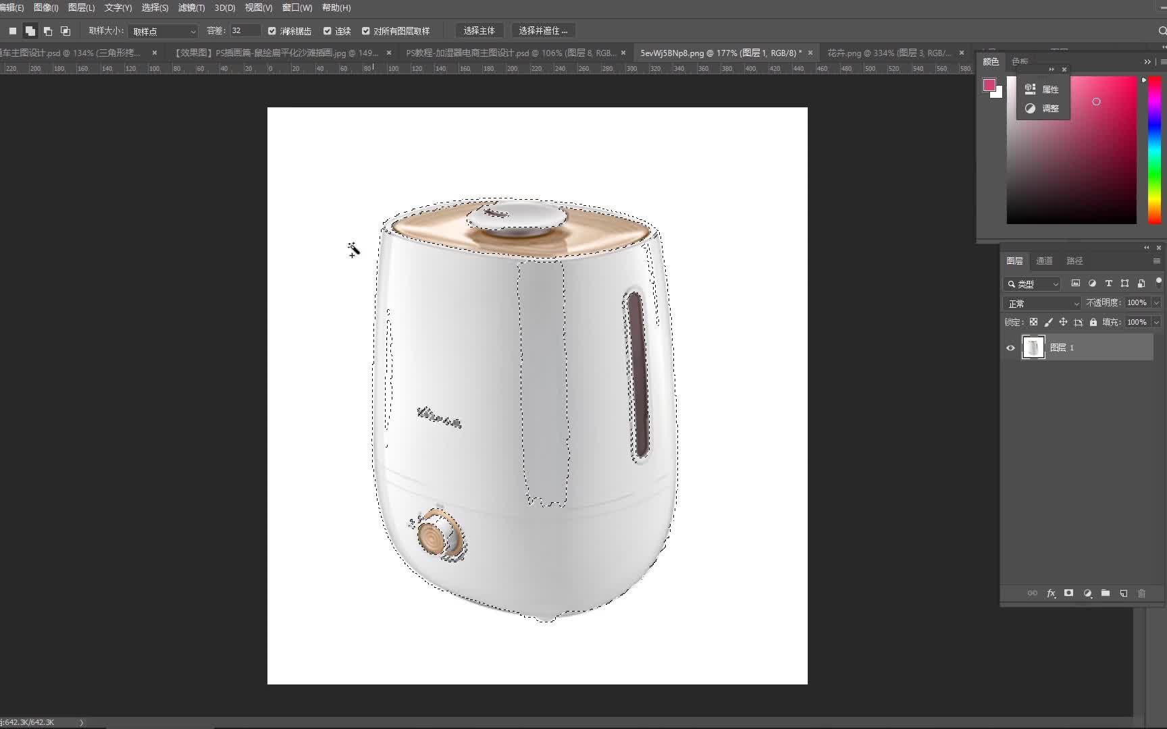
Task: Click the search icon in options bar
Action: click(1162, 31)
